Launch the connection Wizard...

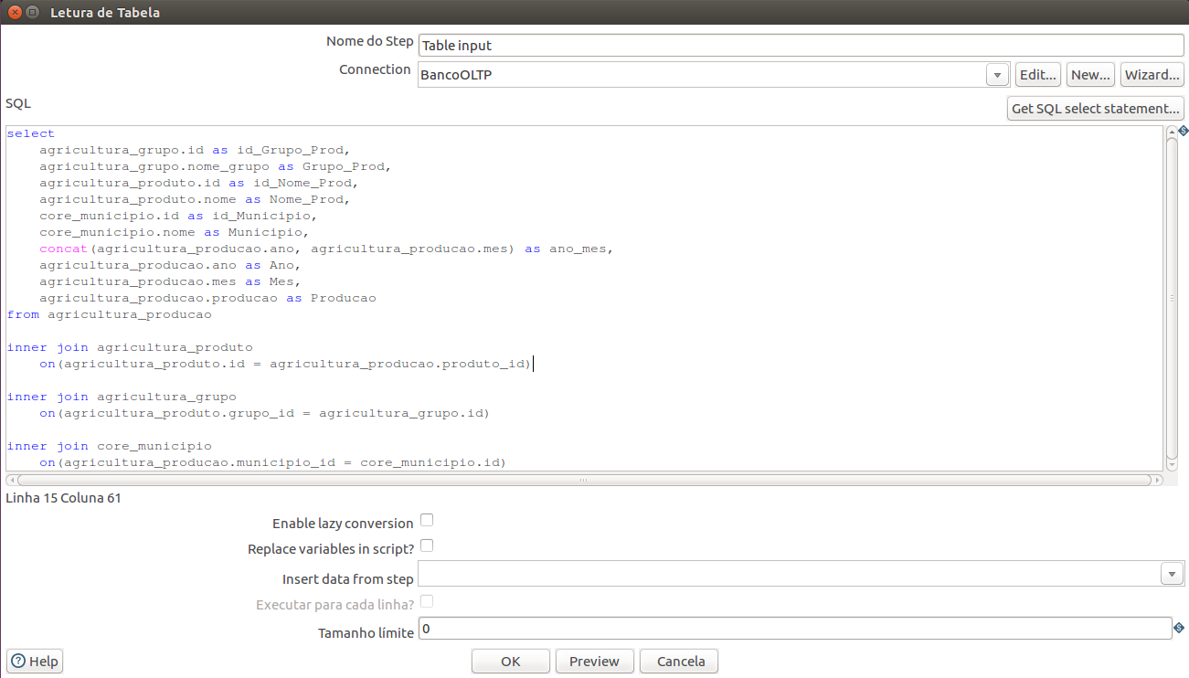[1152, 75]
